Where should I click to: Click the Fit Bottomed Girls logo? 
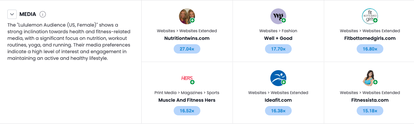coord(370,16)
